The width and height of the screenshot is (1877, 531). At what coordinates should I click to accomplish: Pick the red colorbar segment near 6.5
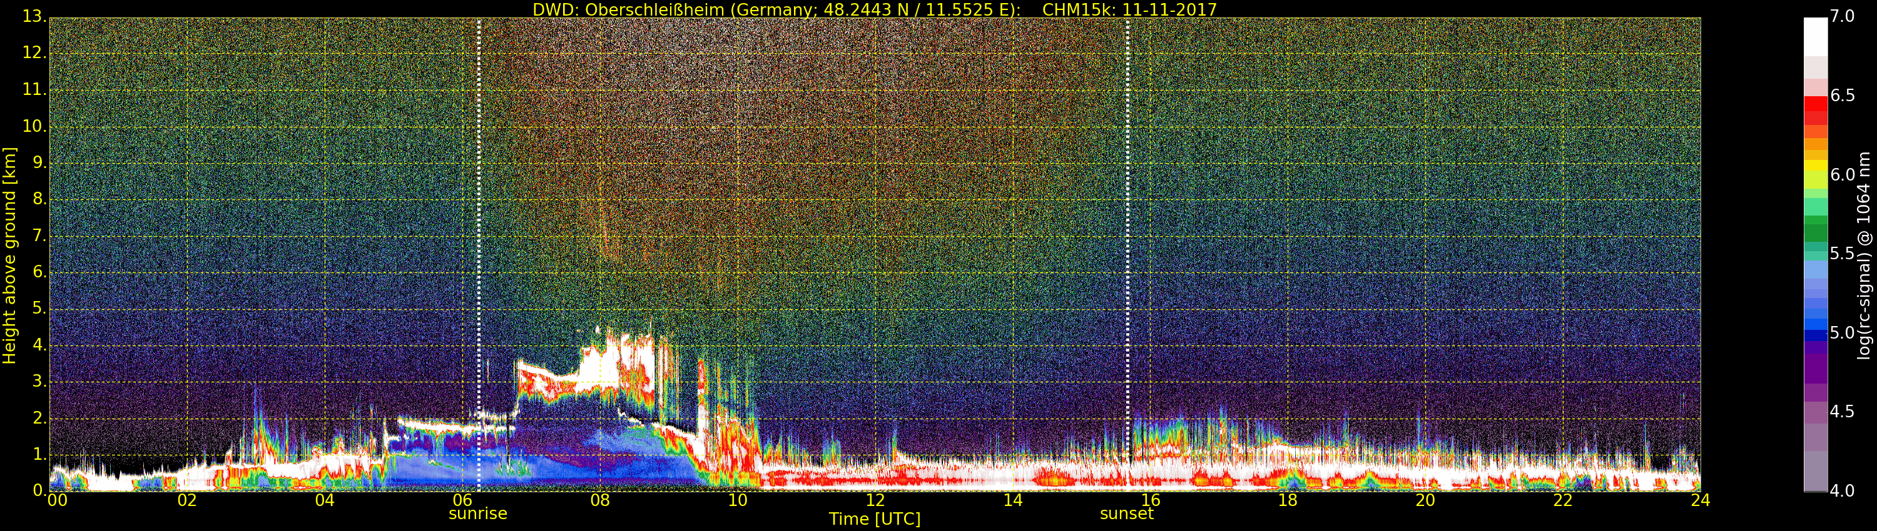point(1815,103)
